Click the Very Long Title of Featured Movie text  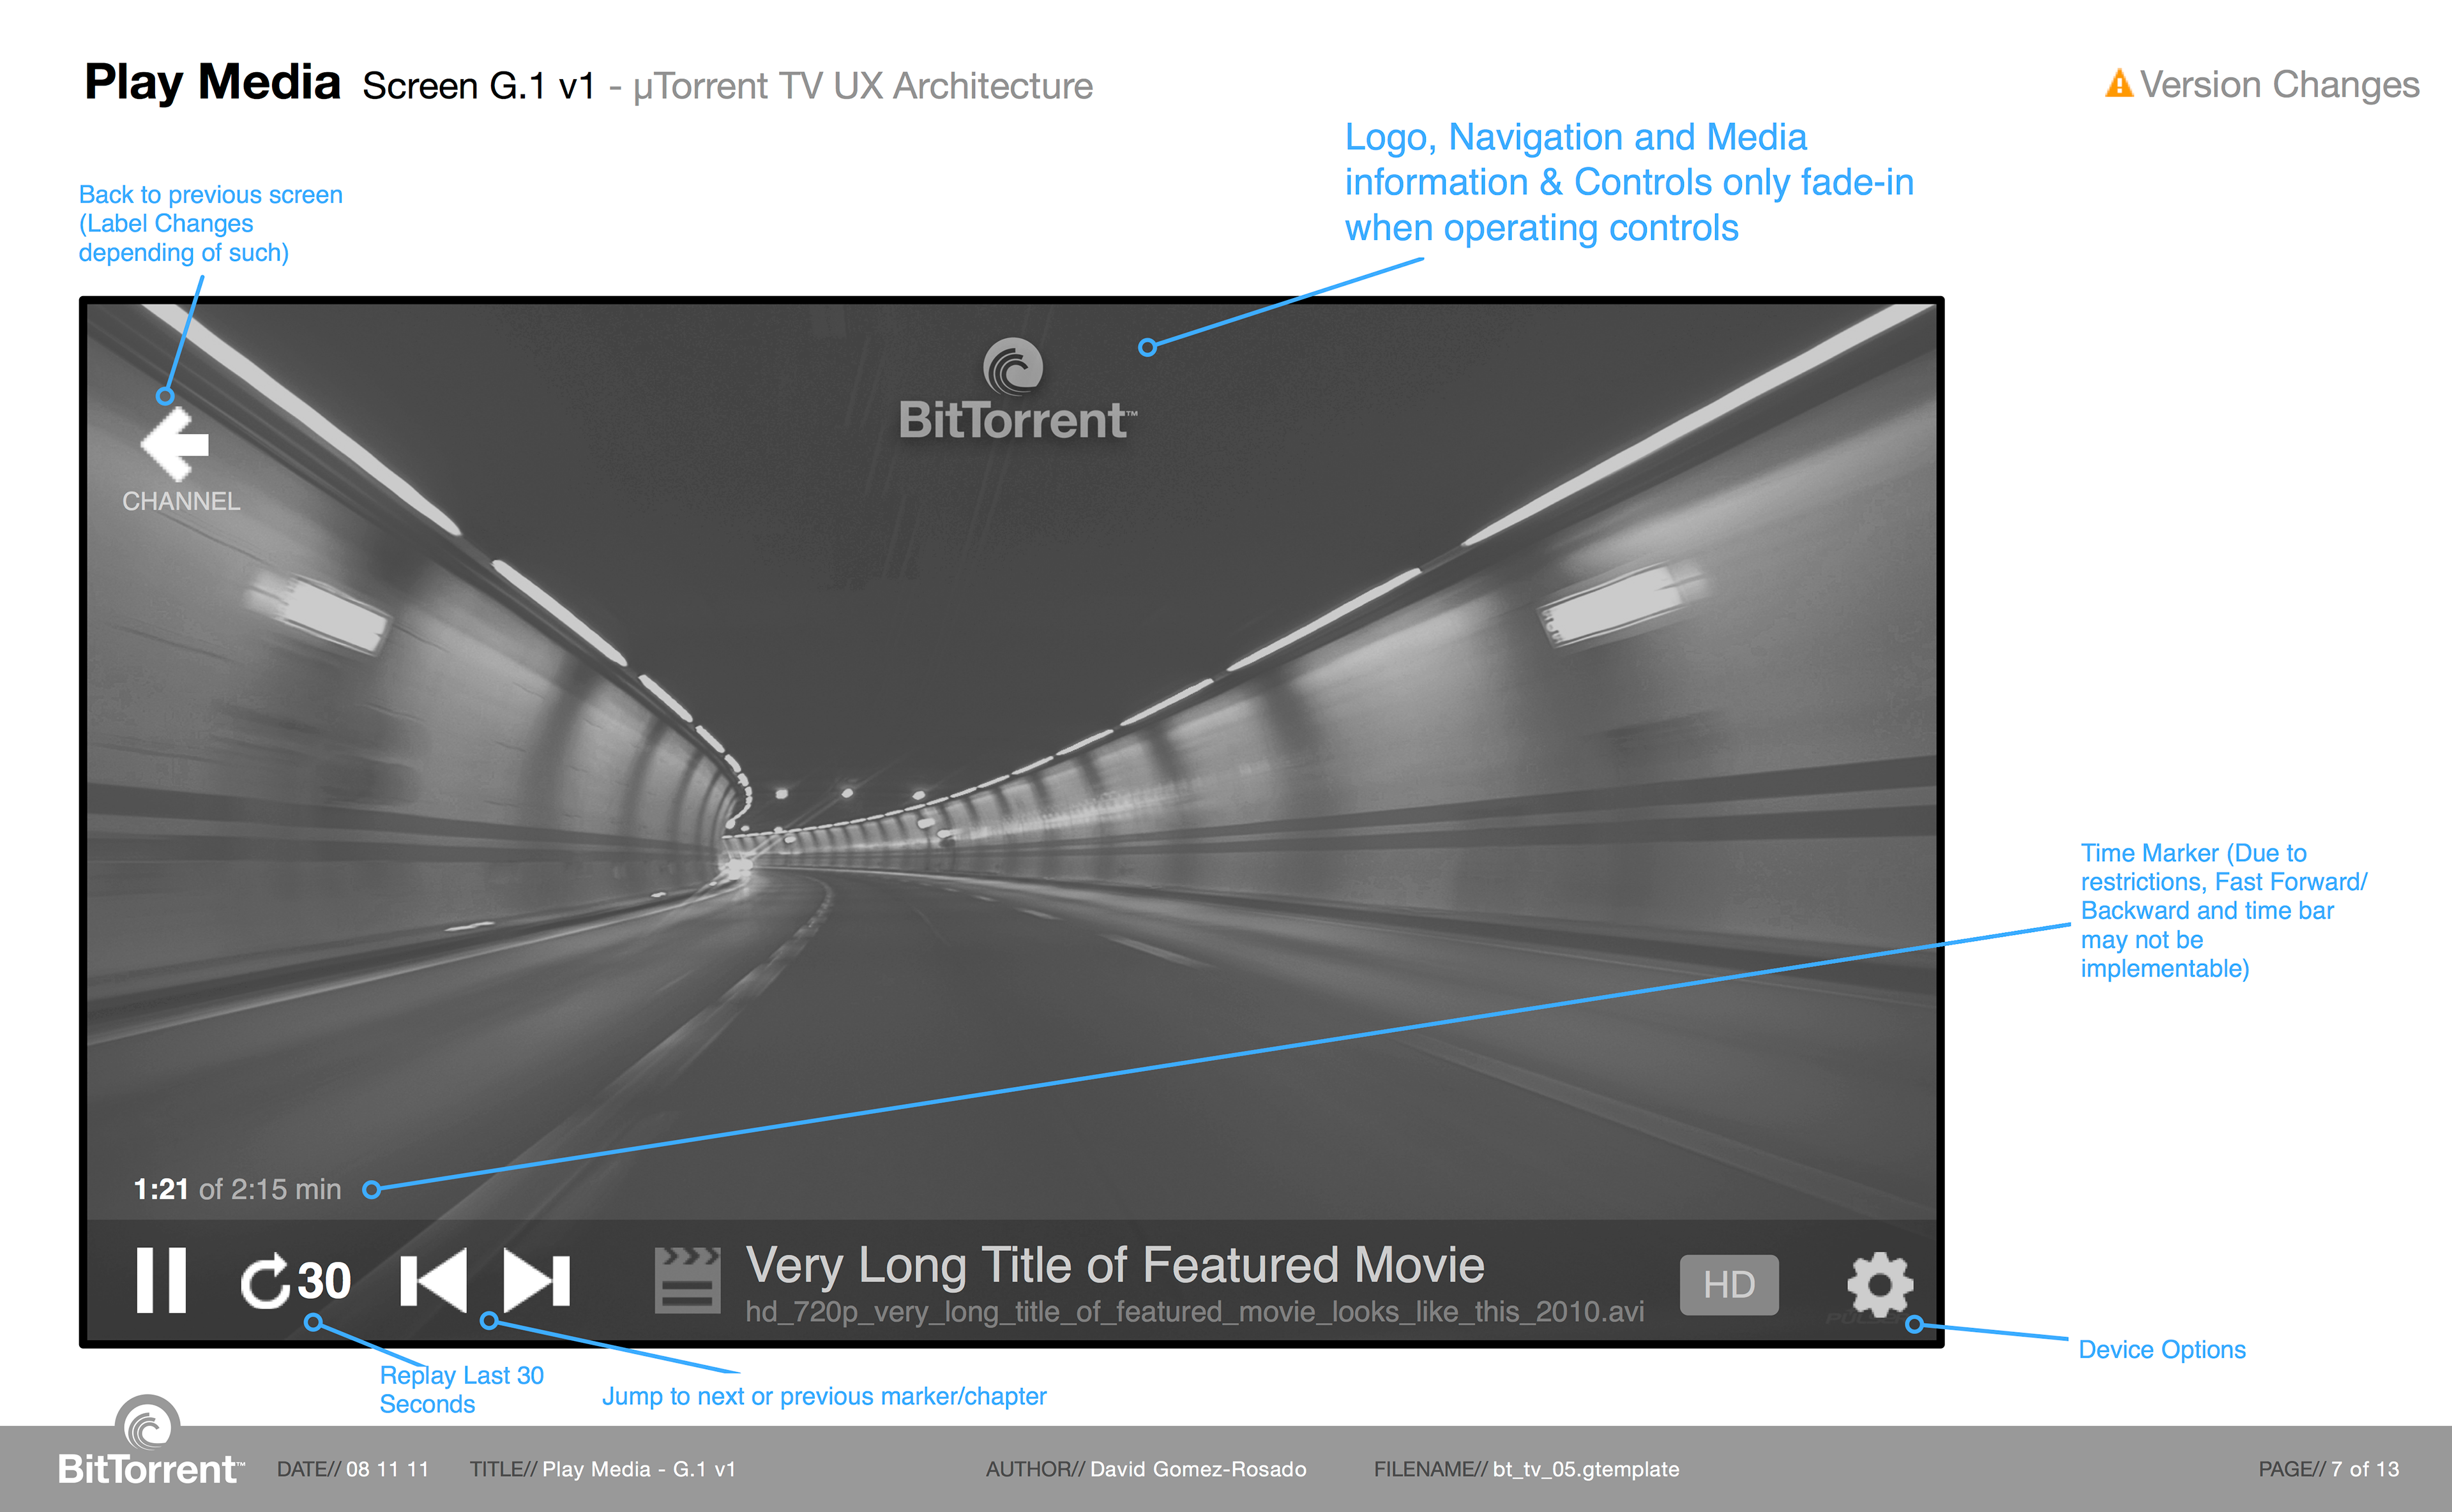click(1114, 1265)
